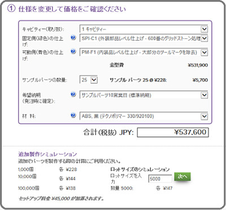Click the 合計 total price box ¥537,600
The image size is (226, 210).
tap(173, 132)
